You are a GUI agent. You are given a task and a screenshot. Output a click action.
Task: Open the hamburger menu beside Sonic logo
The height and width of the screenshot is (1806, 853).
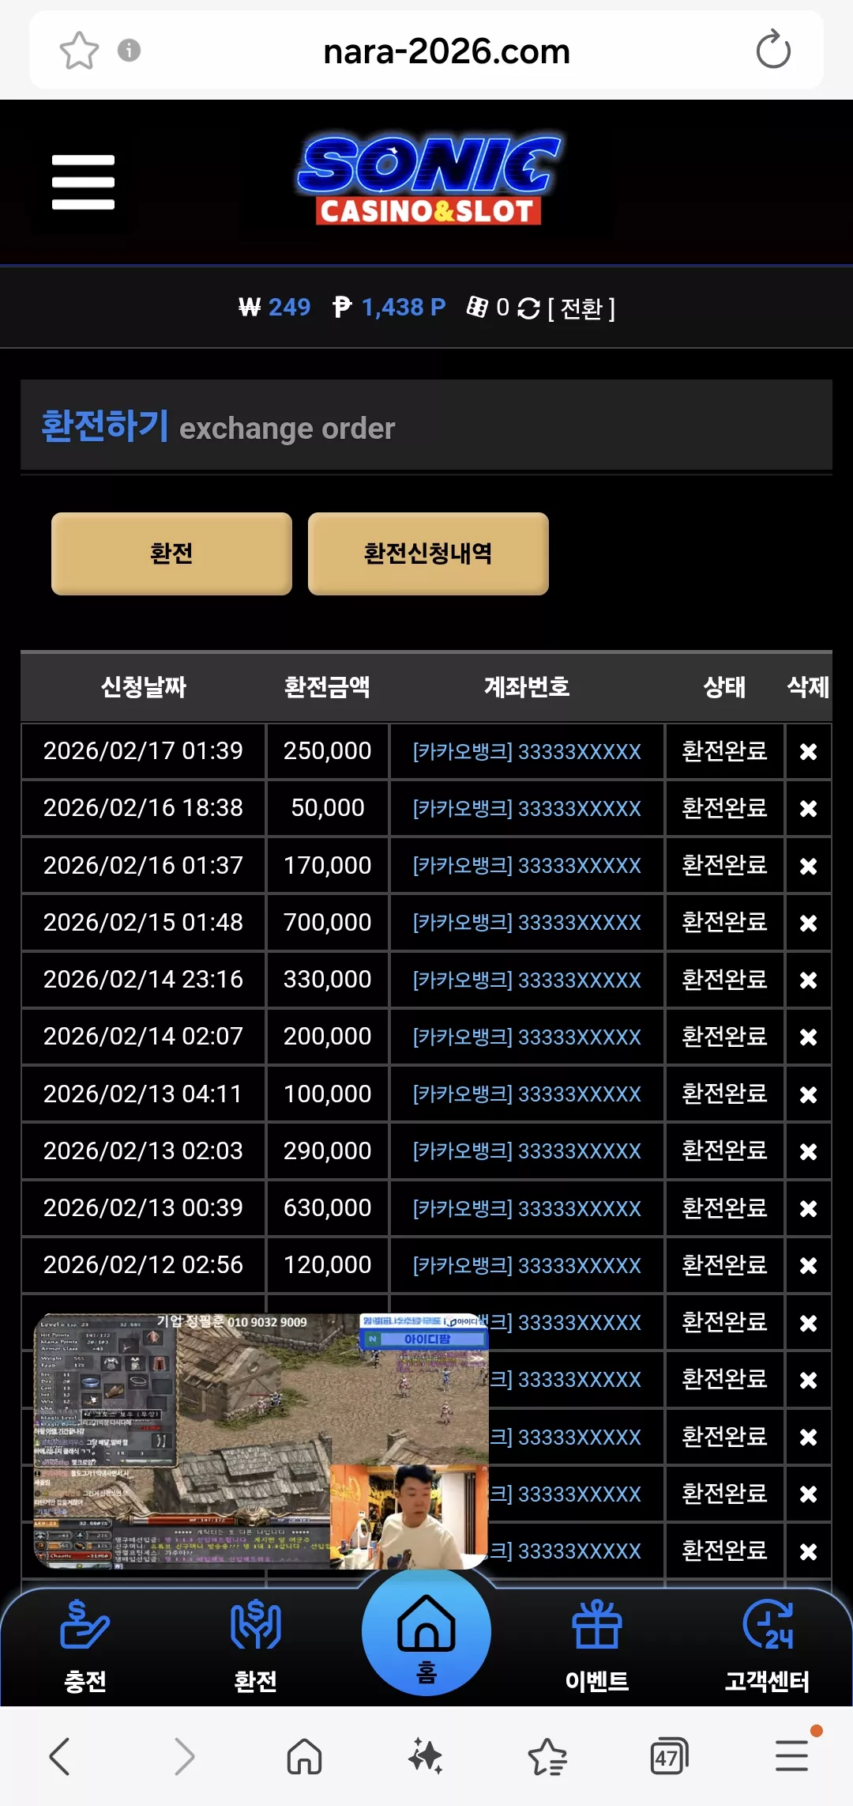(83, 183)
